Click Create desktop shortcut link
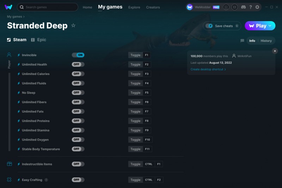The width and height of the screenshot is (282, 188). coord(208,69)
